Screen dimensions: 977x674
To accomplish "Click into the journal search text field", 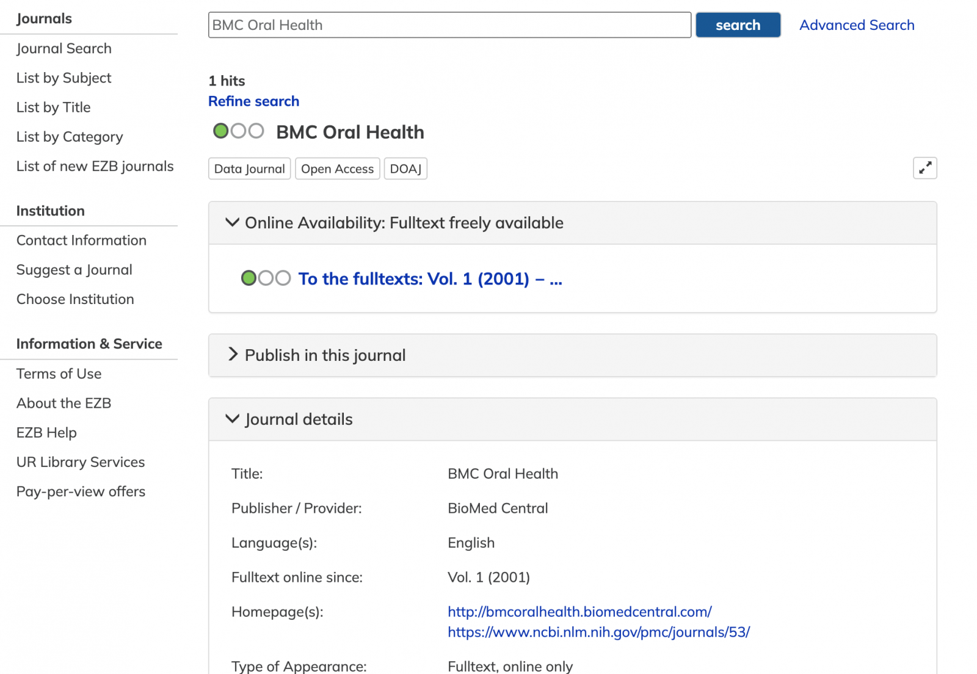I will (449, 25).
